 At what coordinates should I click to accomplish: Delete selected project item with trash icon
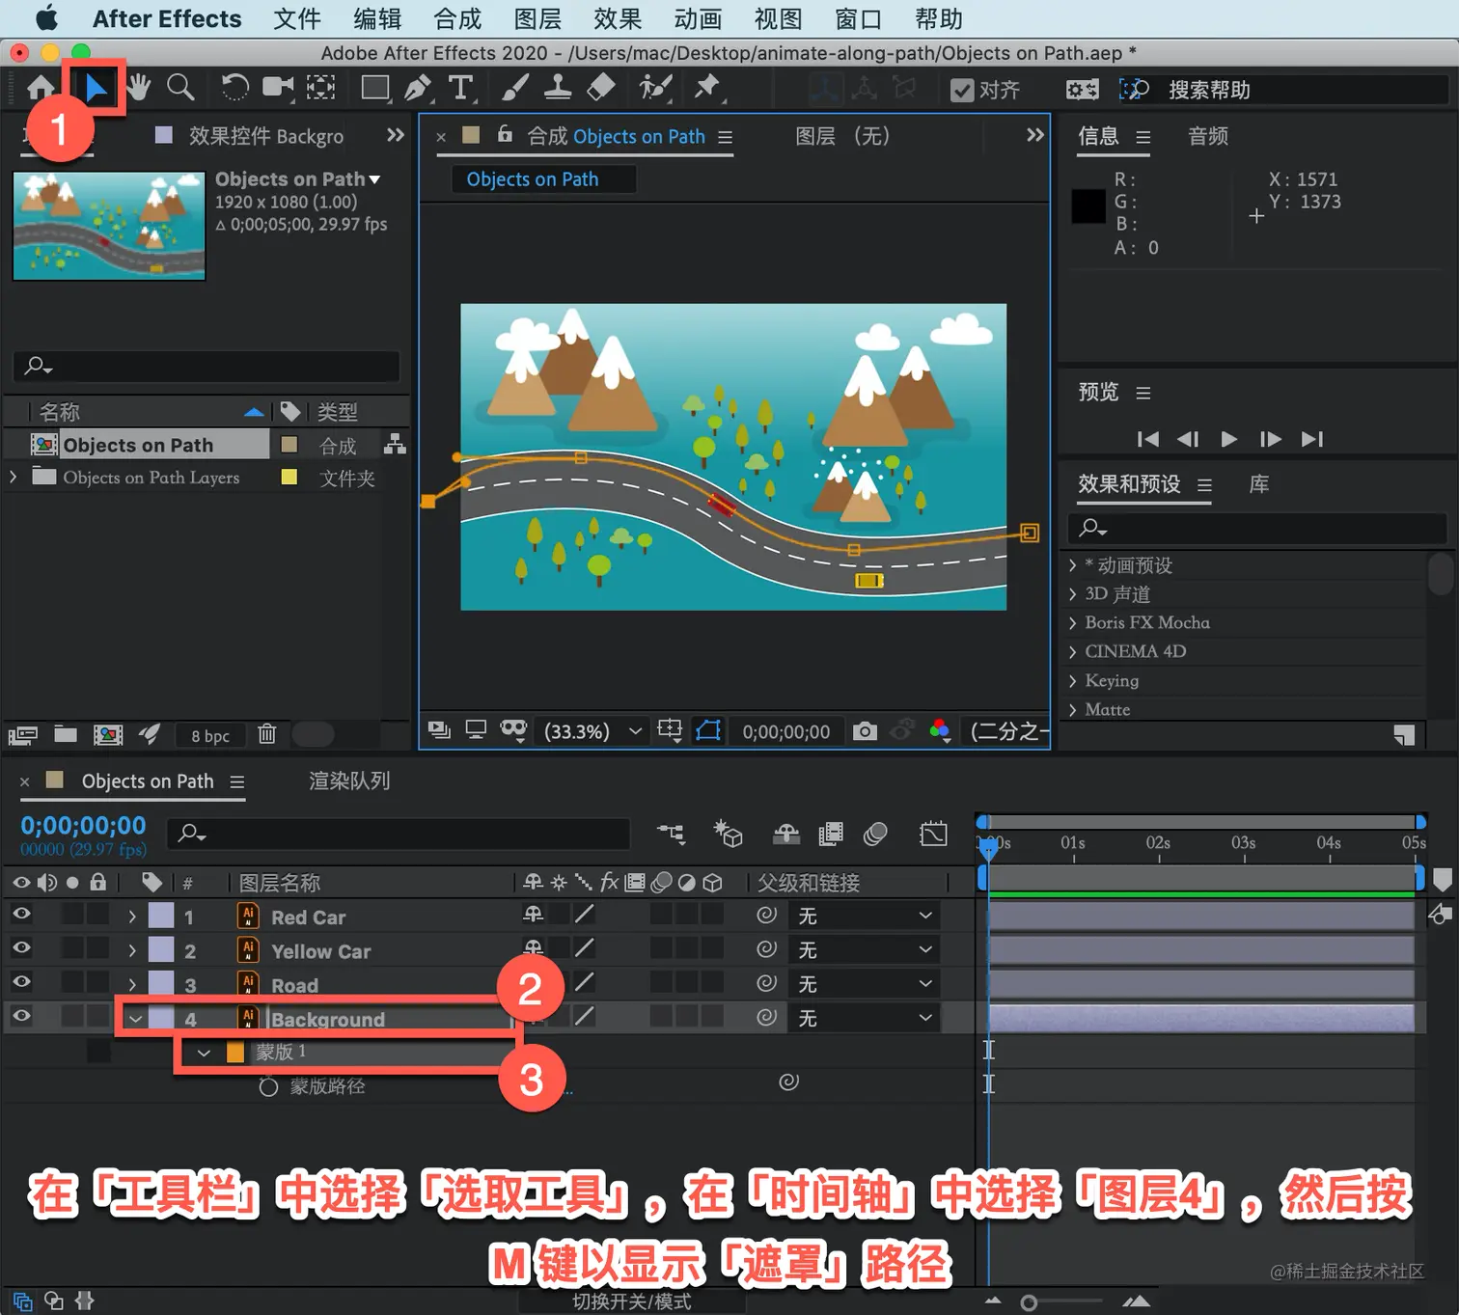(267, 734)
